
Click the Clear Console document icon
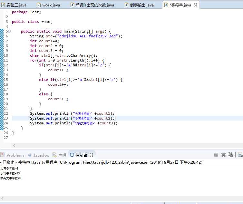pyautogui.click(x=240, y=155)
